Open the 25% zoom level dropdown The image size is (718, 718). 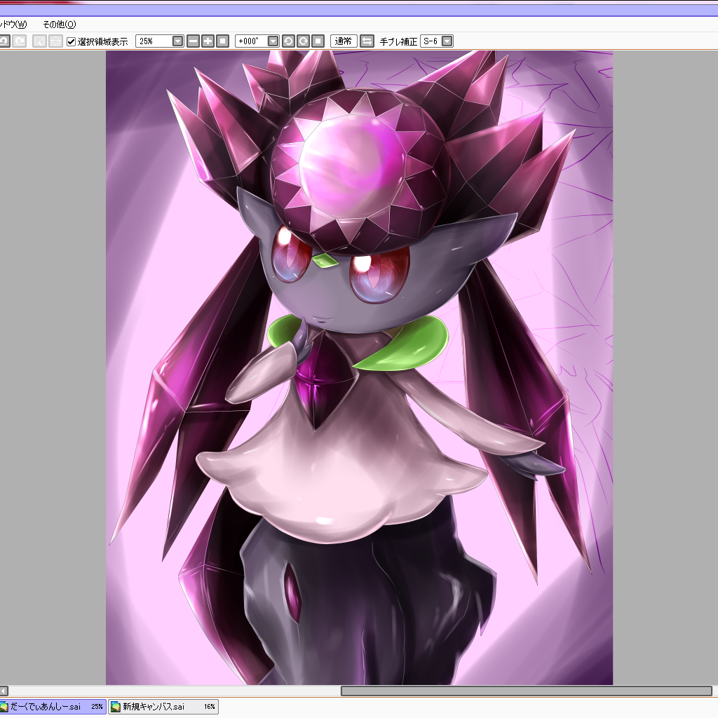point(177,41)
